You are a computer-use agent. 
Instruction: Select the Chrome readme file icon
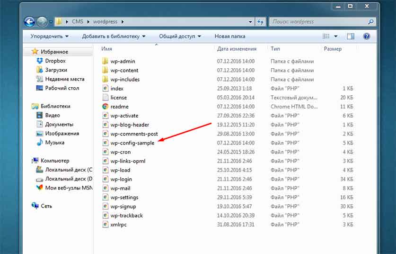106,107
